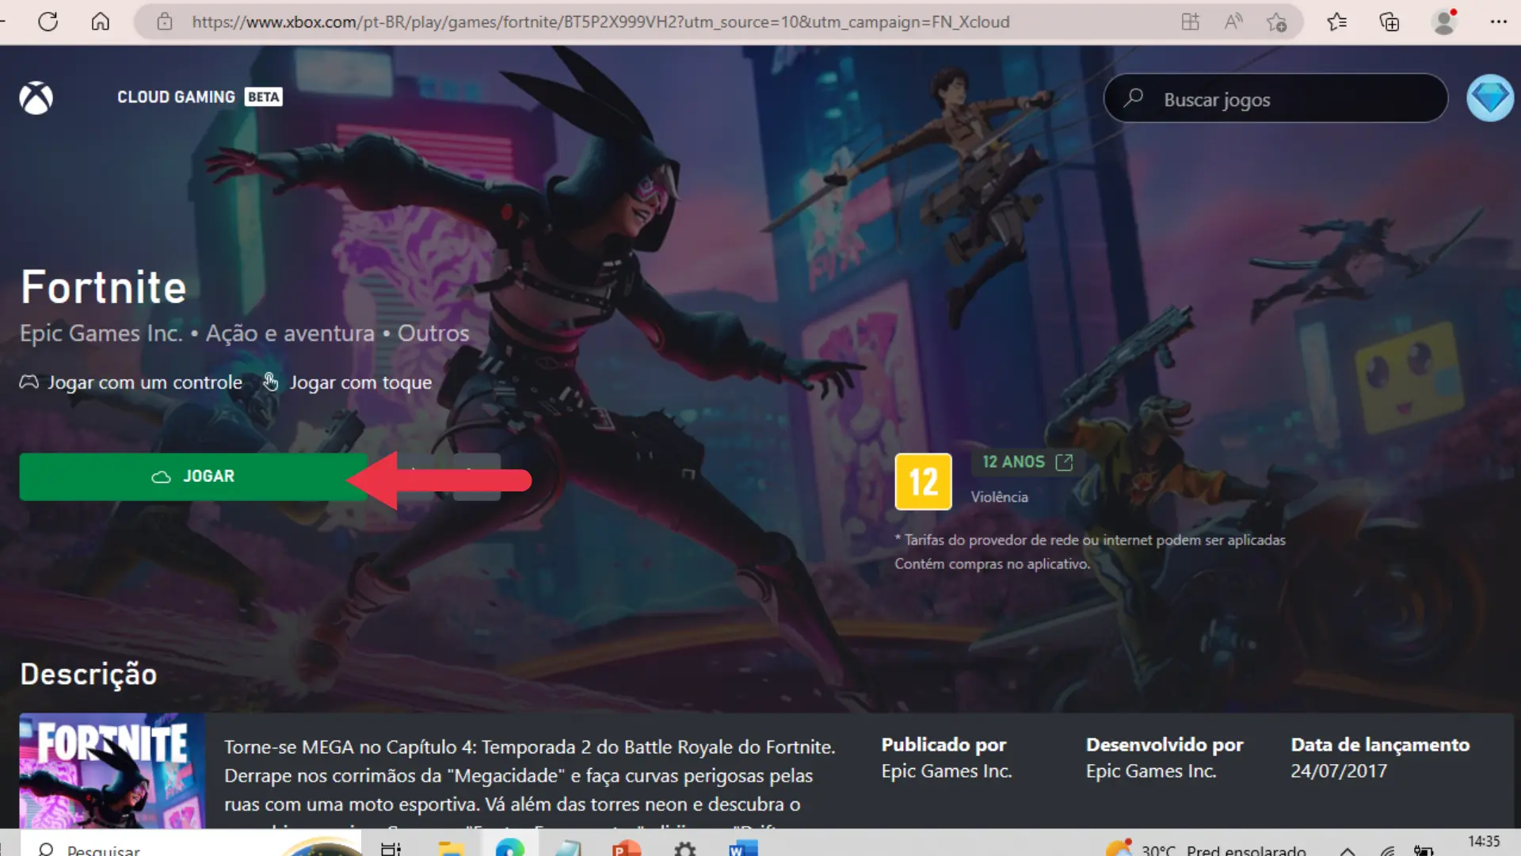Click the magnifier icon in Buscar jogos

point(1134,97)
